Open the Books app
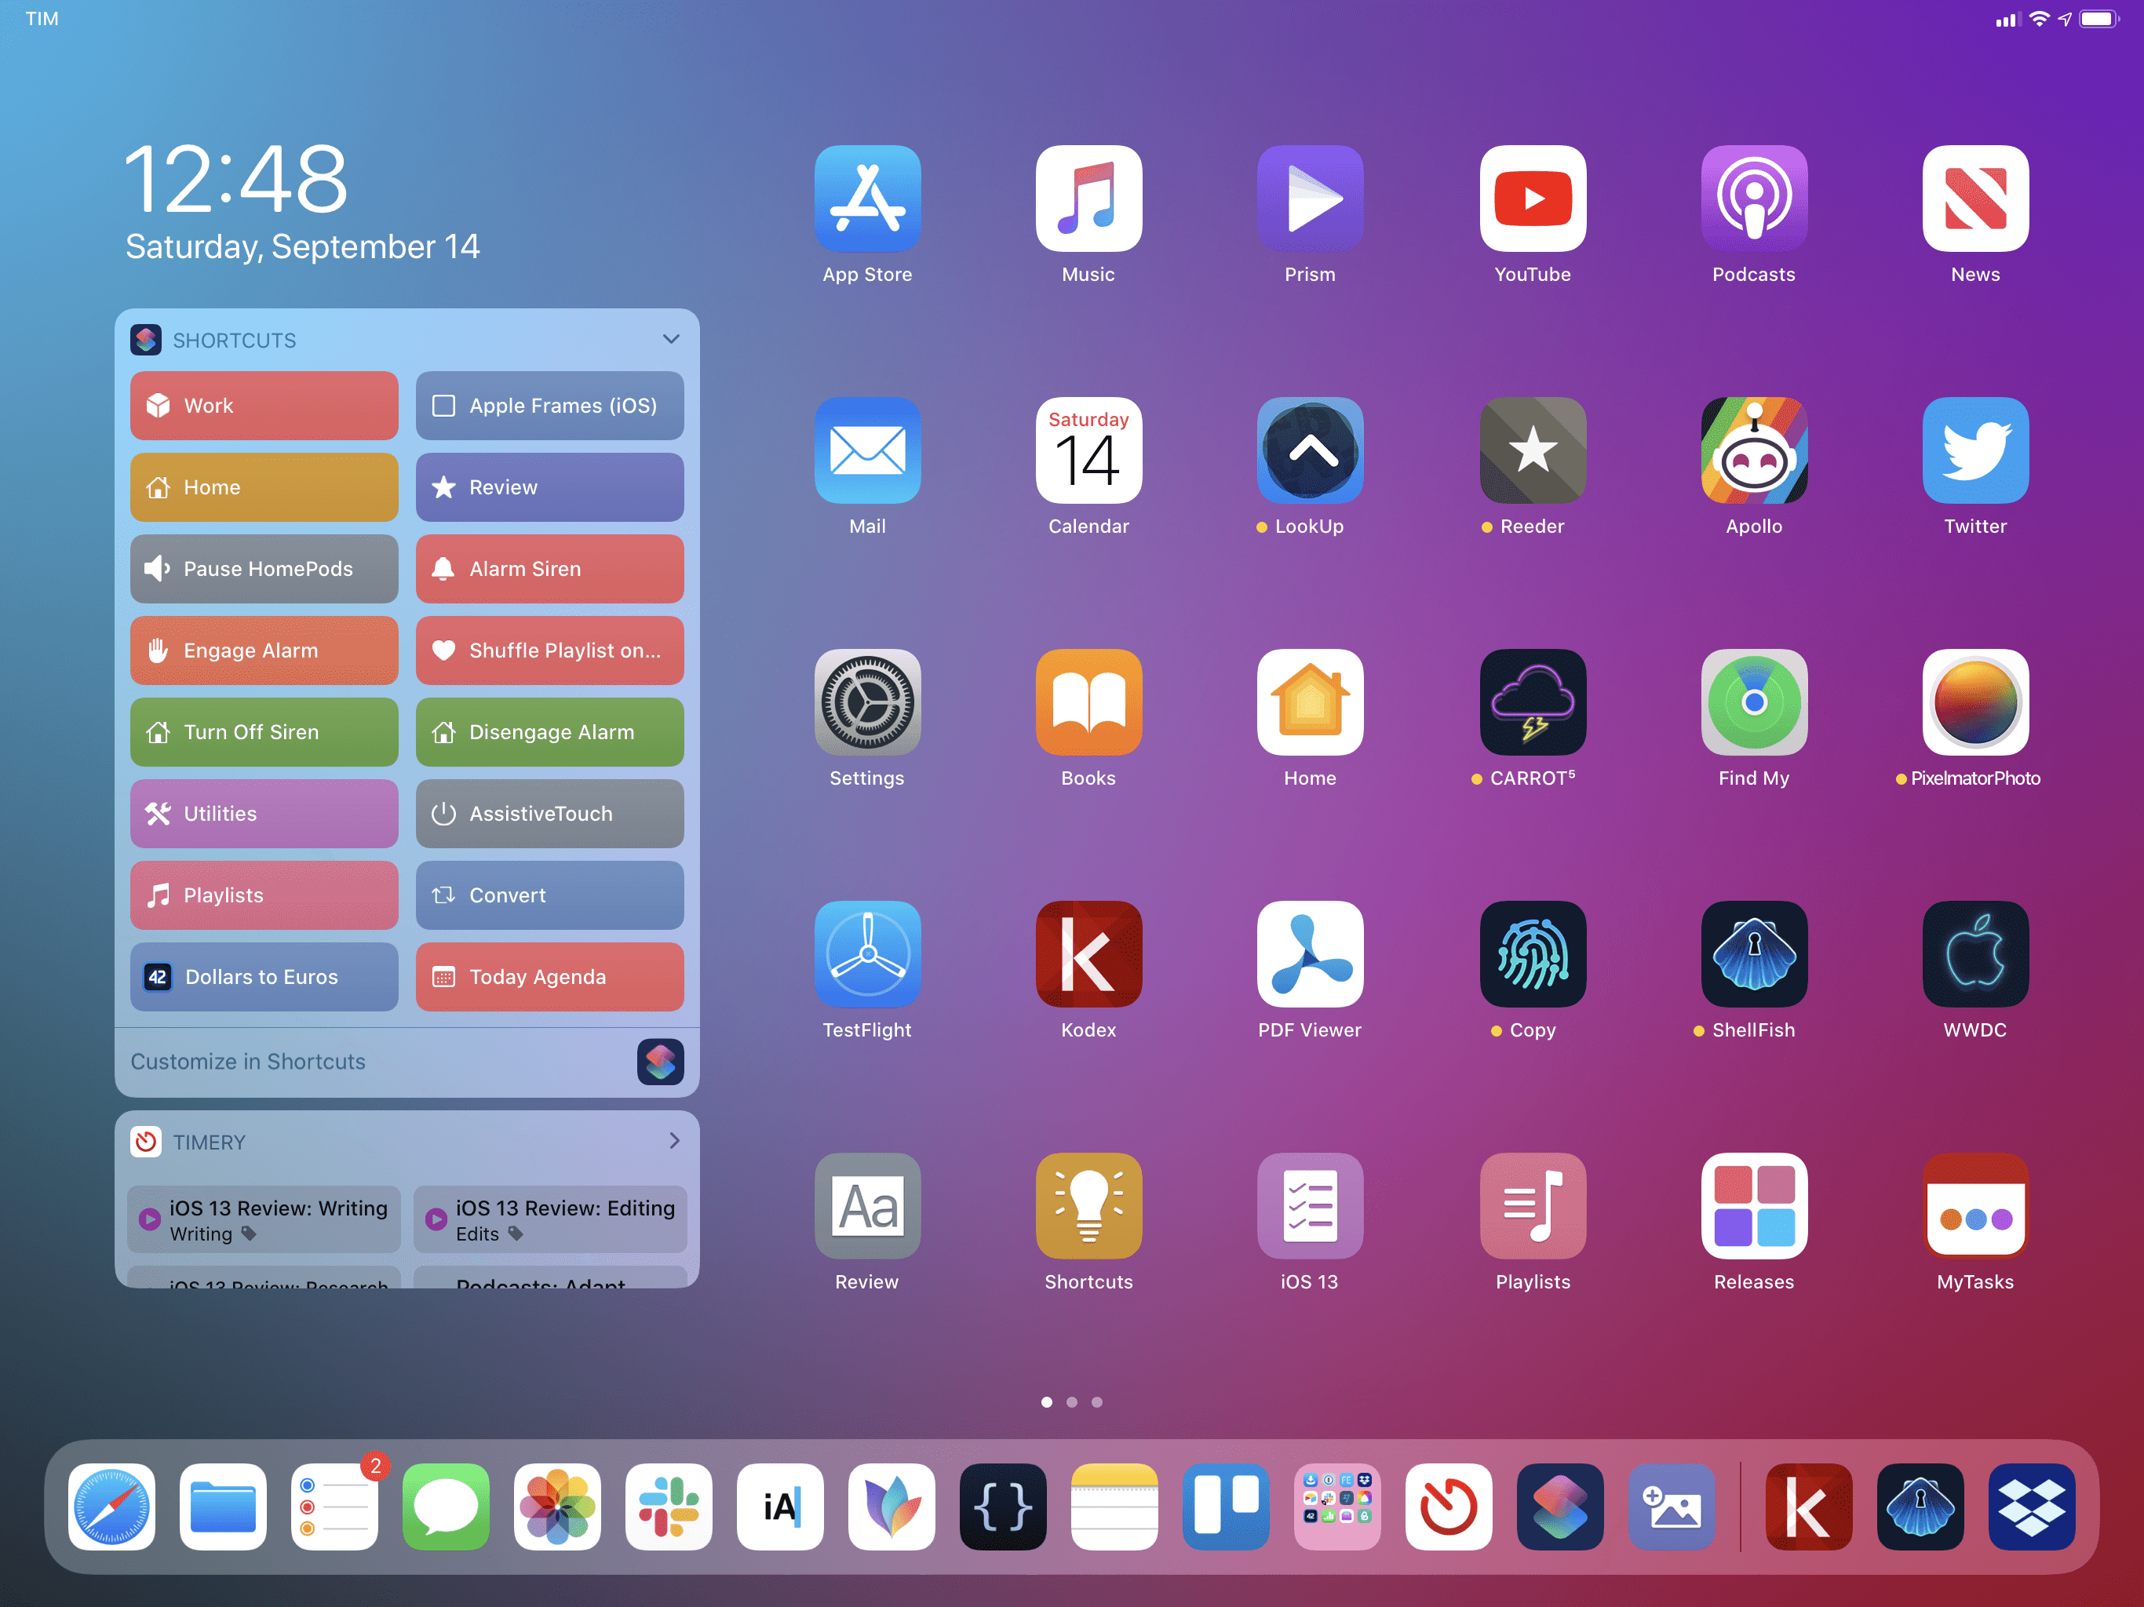Screen dimensions: 2144x1607 tap(1088, 703)
